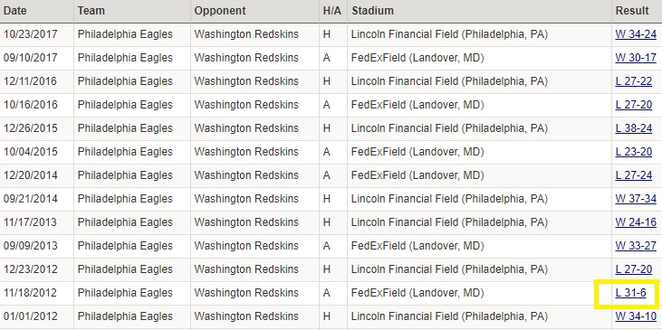This screenshot has height=330, width=662.
Task: Open the L 23-20 result link
Action: [633, 152]
